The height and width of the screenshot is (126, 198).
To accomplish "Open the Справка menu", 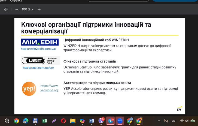I will click(x=16, y=1).
